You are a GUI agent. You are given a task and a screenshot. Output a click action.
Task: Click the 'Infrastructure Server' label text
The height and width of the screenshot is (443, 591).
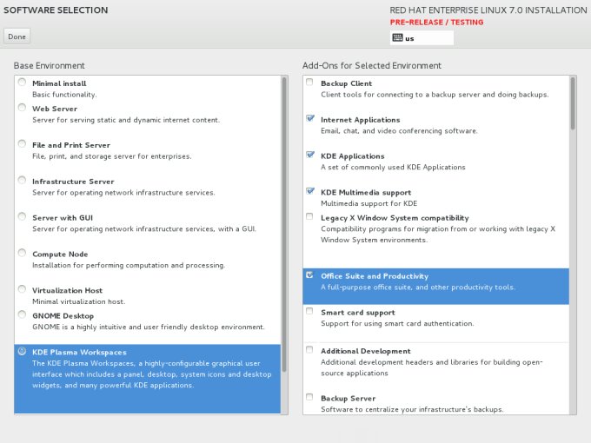(73, 182)
